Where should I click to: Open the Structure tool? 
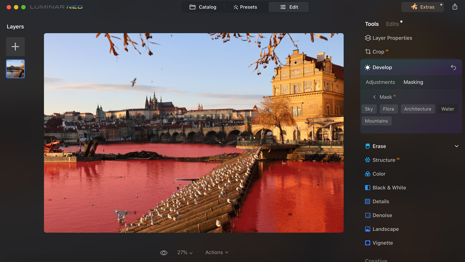[x=383, y=160]
